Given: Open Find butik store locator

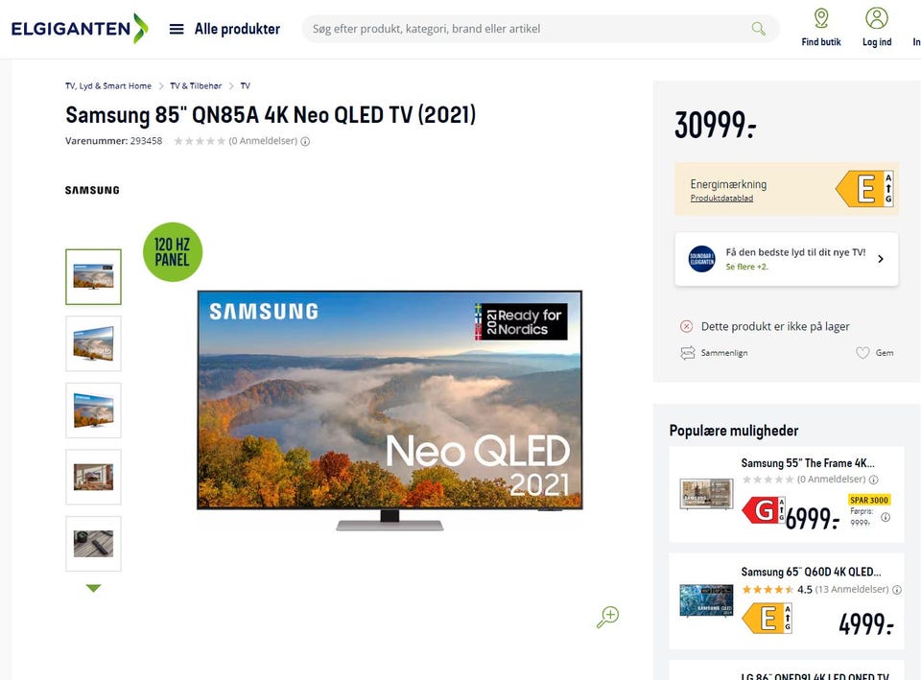Looking at the screenshot, I should 820,27.
